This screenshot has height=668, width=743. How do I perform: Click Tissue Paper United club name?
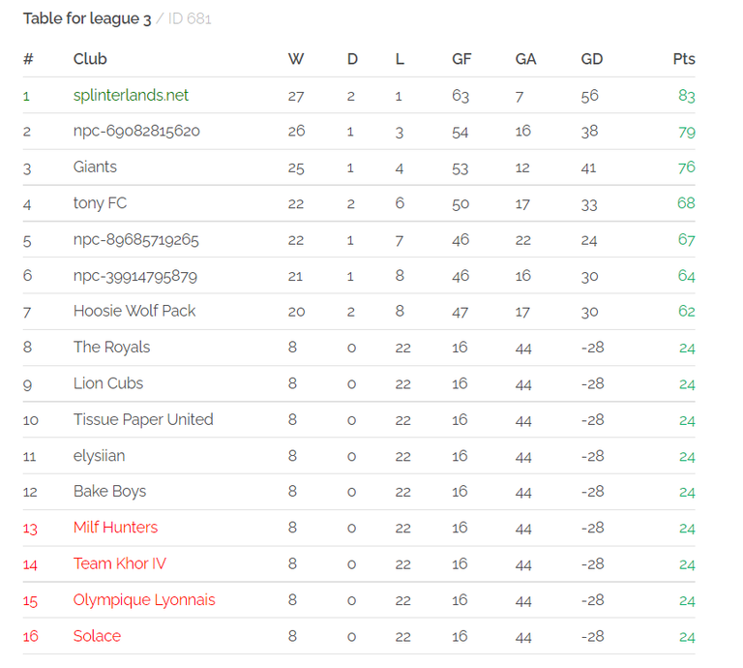143,419
